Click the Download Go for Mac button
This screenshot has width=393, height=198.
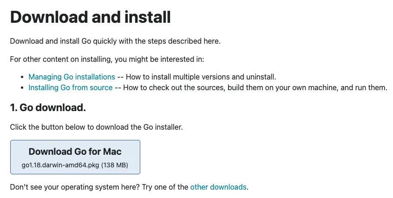point(75,152)
